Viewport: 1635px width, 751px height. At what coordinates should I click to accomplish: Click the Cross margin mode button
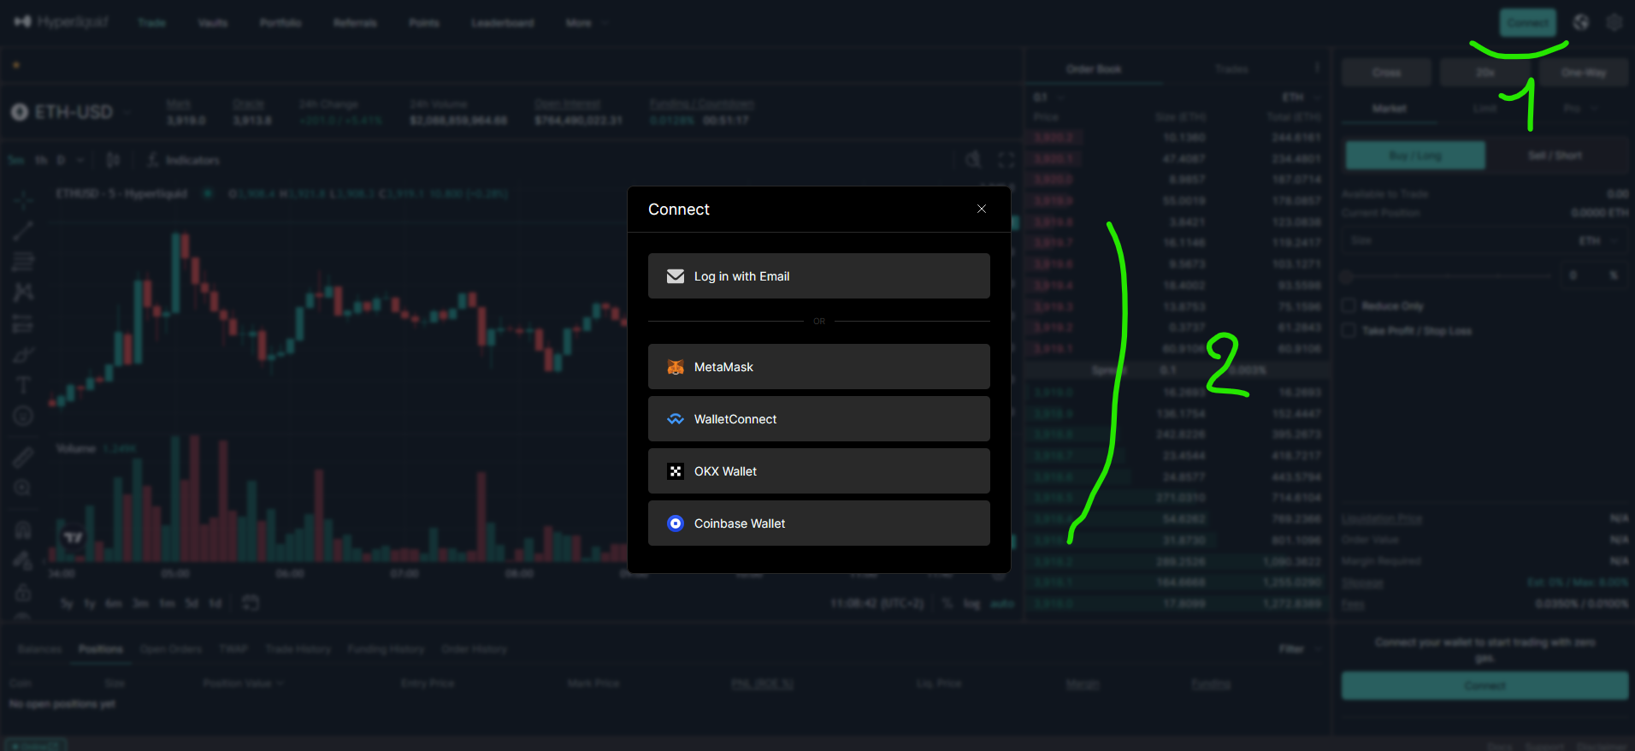1386,73
